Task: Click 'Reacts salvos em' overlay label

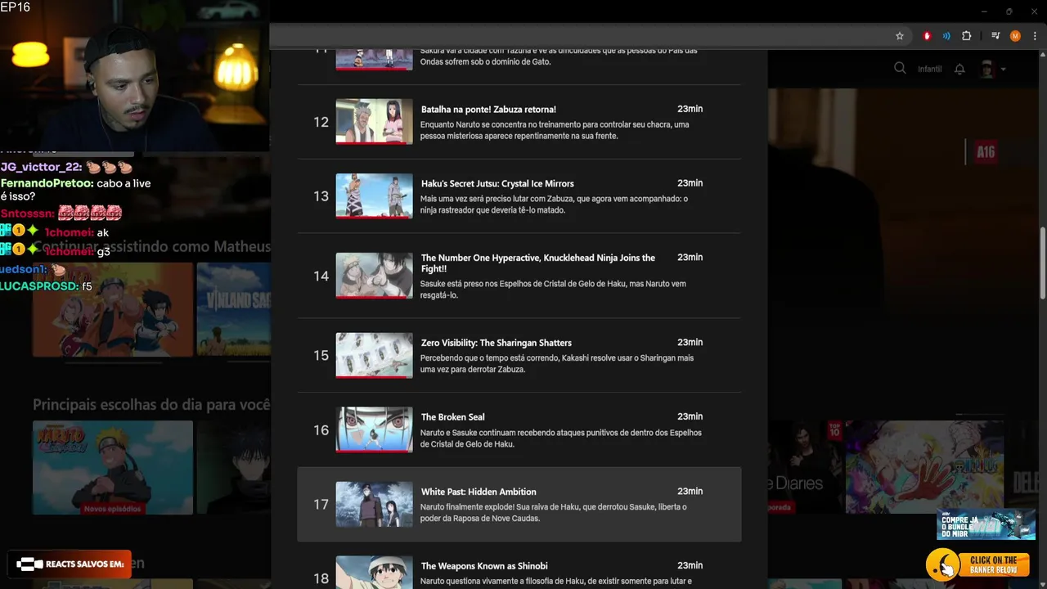Action: pyautogui.click(x=70, y=564)
